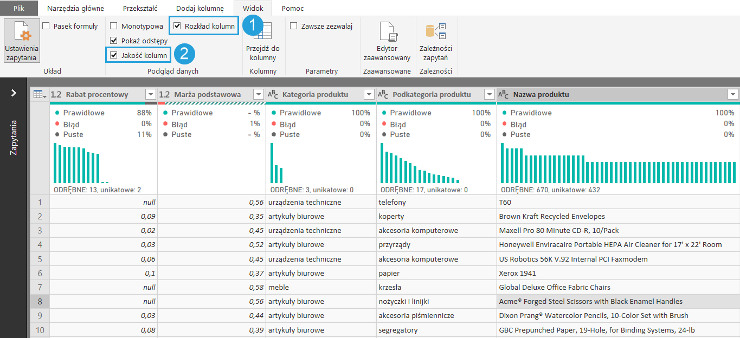The image size is (740, 338).
Task: Toggle Monotypowa checkbox
Action: [114, 26]
